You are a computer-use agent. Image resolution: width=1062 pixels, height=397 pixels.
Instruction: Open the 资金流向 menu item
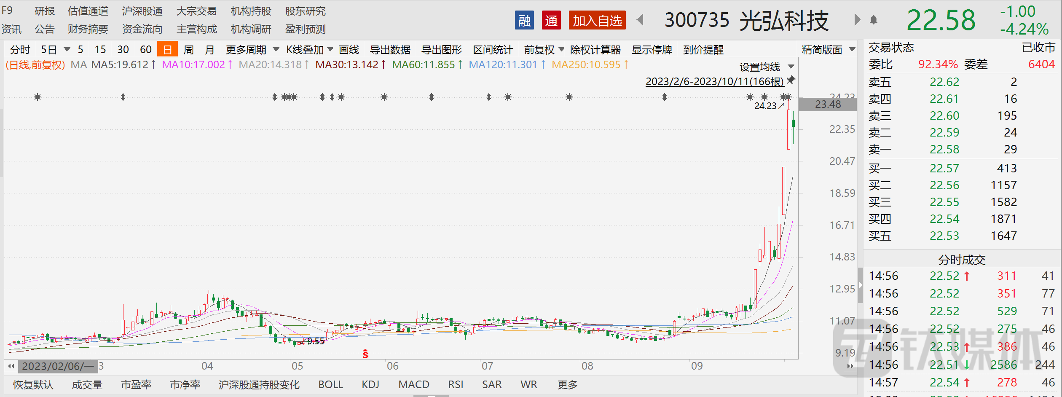click(x=142, y=29)
